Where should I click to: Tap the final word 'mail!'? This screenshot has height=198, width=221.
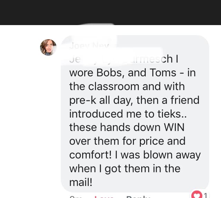tap(81, 182)
